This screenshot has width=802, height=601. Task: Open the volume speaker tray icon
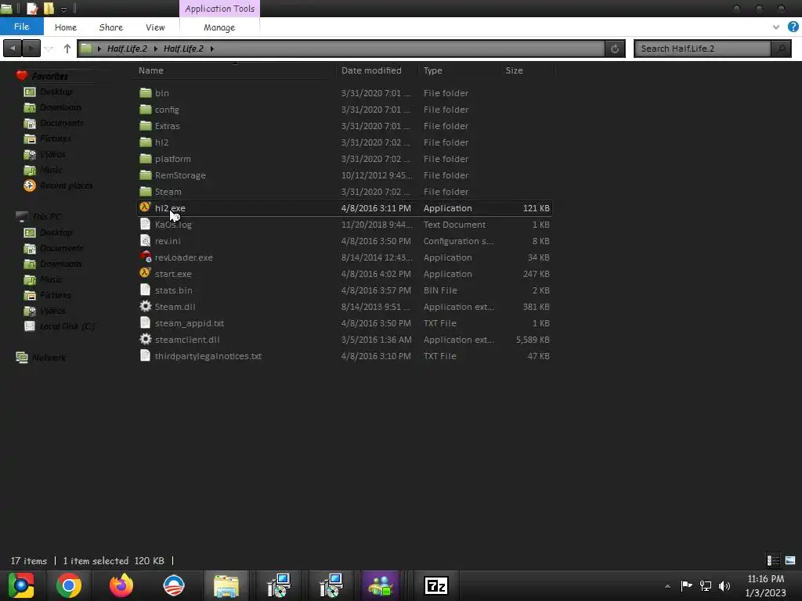pos(724,585)
